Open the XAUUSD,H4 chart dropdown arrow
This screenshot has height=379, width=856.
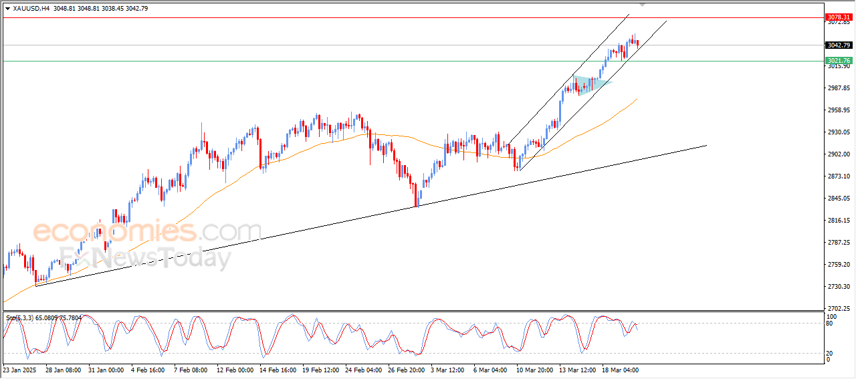click(7, 9)
